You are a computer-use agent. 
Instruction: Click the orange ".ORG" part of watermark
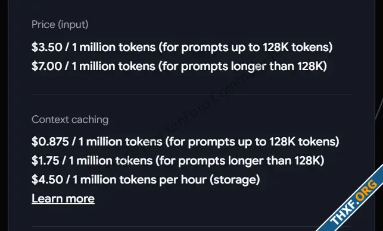pyautogui.click(x=366, y=192)
